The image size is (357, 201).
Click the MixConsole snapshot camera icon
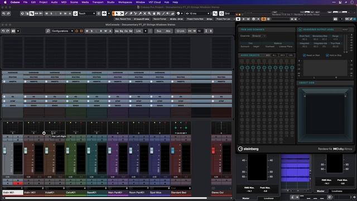coord(13,31)
